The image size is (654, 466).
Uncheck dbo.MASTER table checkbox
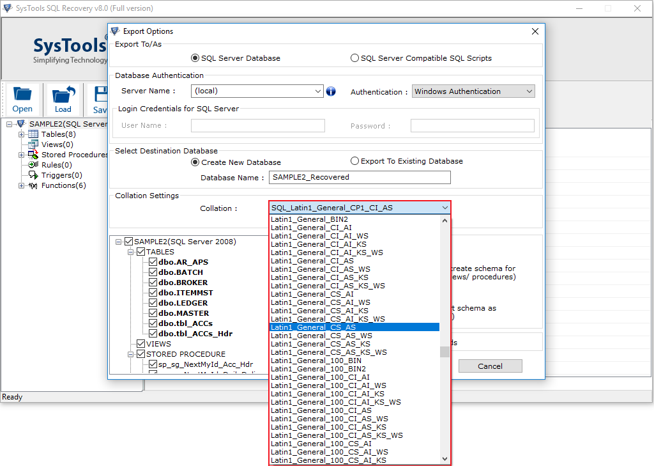[x=153, y=313]
